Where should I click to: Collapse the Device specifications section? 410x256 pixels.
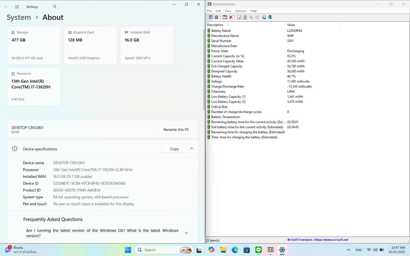point(192,149)
